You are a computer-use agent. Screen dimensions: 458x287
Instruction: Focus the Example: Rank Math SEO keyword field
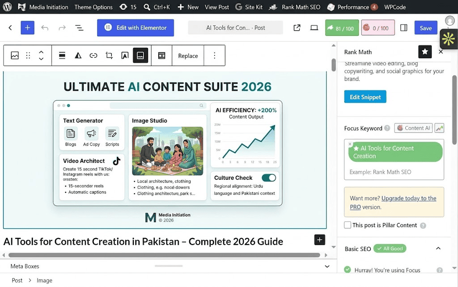(394, 172)
